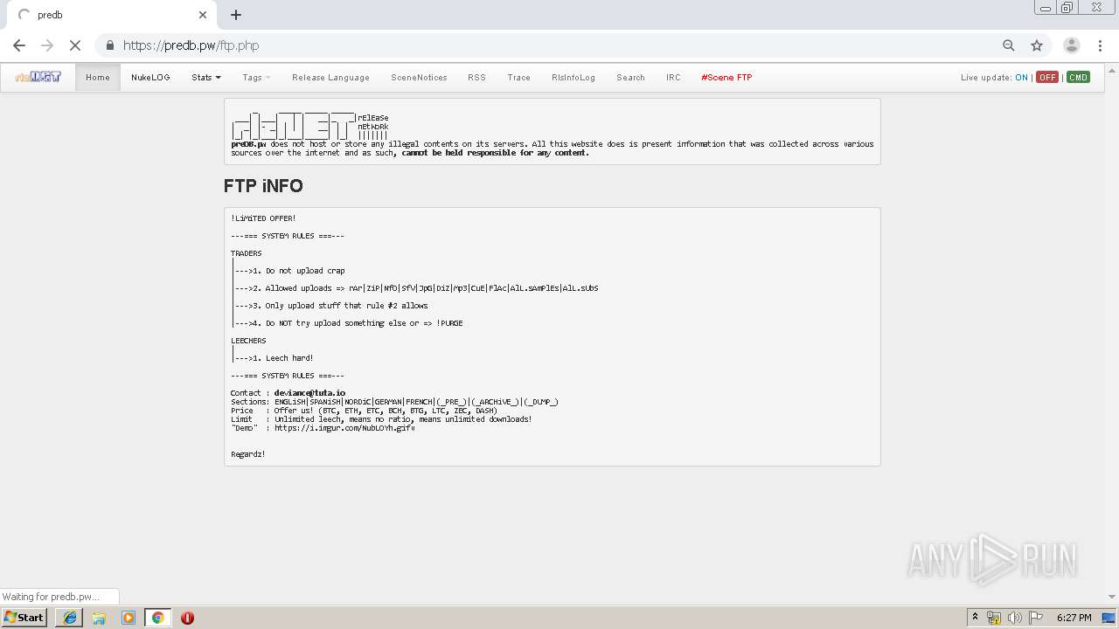The height and width of the screenshot is (629, 1119).
Task: Open the Chrome profile avatar
Action: (x=1071, y=45)
